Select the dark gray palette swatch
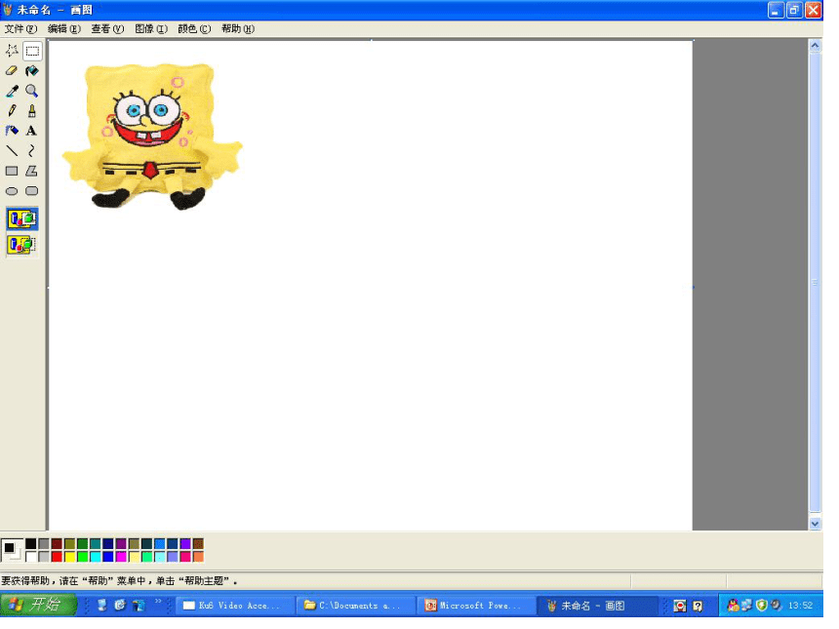839x629 pixels. point(44,544)
